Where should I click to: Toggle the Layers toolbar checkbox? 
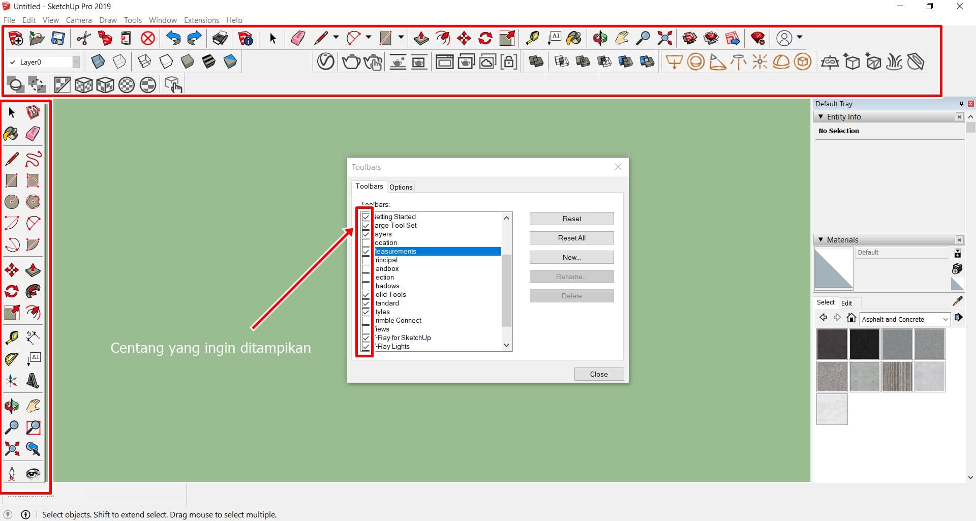click(365, 234)
